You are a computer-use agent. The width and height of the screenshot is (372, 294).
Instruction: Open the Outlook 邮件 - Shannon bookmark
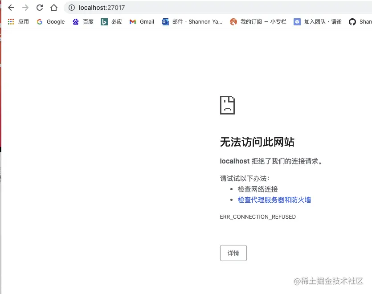[x=192, y=21]
